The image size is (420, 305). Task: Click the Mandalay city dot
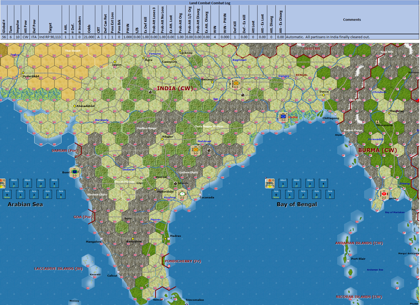pos(389,113)
